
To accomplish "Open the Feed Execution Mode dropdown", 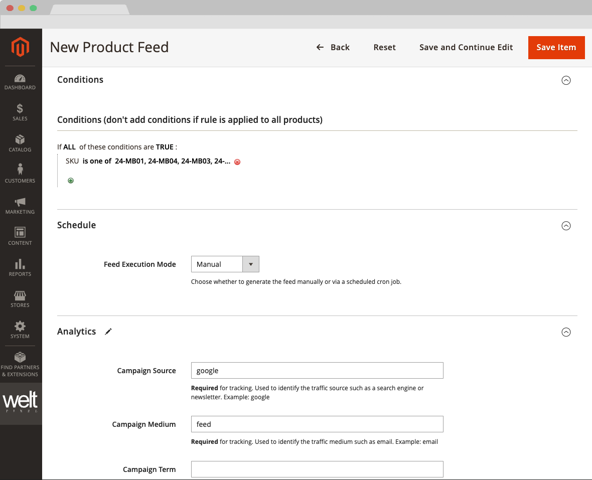I will click(225, 264).
